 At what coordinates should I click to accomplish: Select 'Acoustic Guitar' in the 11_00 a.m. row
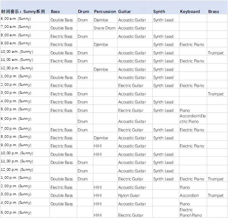(132, 61)
